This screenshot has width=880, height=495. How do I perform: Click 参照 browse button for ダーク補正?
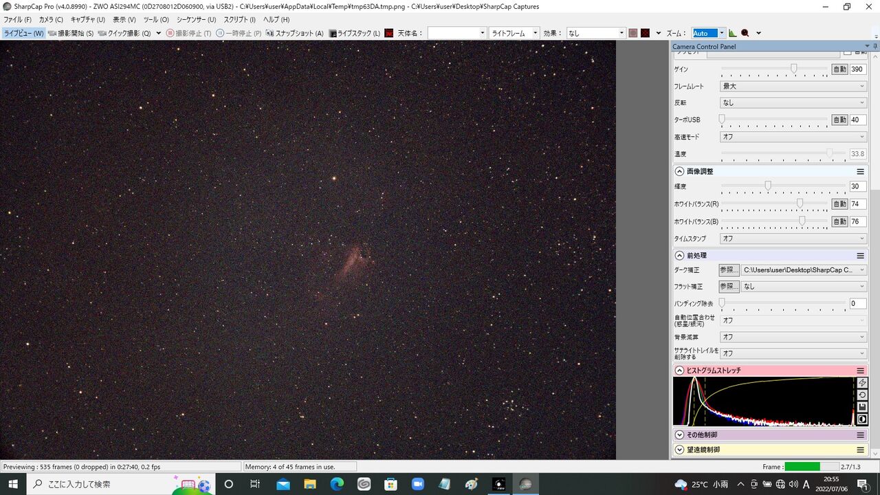pos(729,270)
